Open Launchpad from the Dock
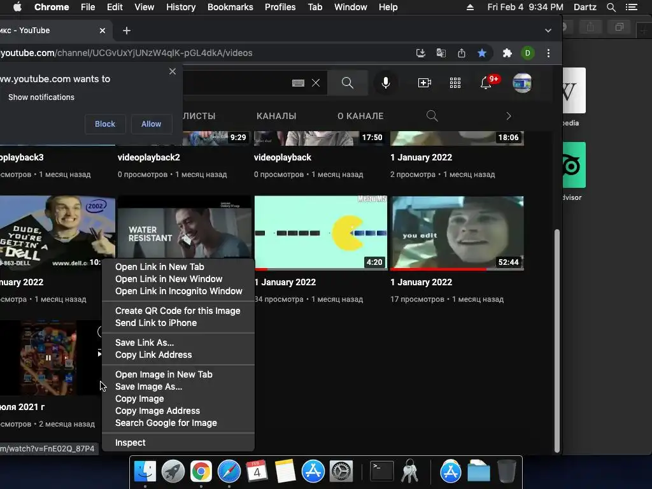Viewport: 652px width, 489px height. point(173,472)
